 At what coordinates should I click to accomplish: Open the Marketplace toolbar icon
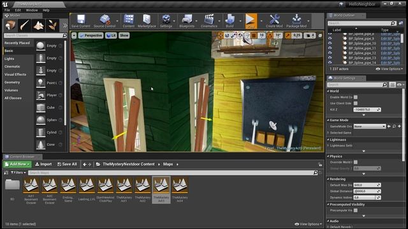point(147,21)
